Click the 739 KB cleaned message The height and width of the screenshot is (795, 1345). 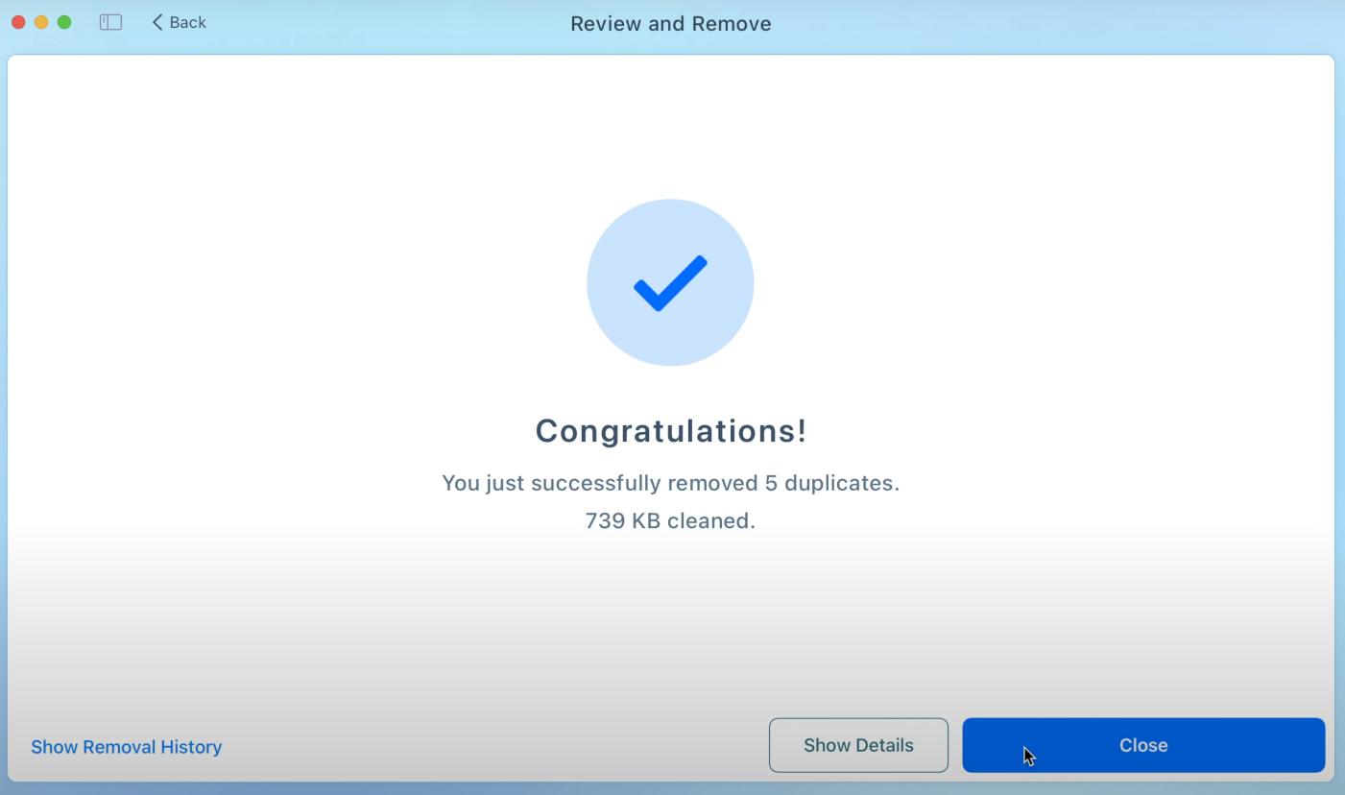670,519
